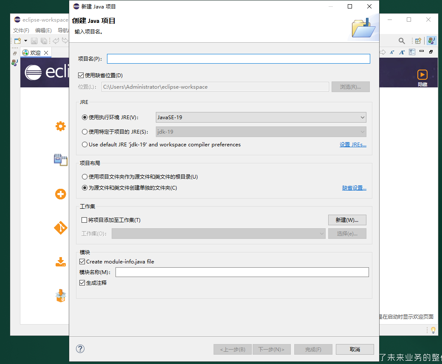
Task: Click the customize page icon on Welcome toolbar
Action: [x=412, y=52]
